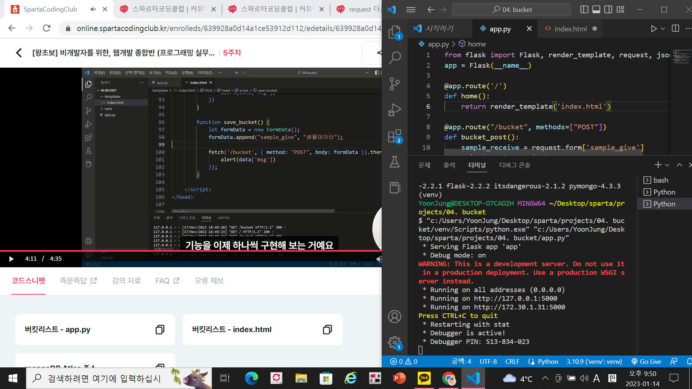Select the 코드스니펫 tab below video
Image resolution: width=692 pixels, height=389 pixels.
coord(28,281)
